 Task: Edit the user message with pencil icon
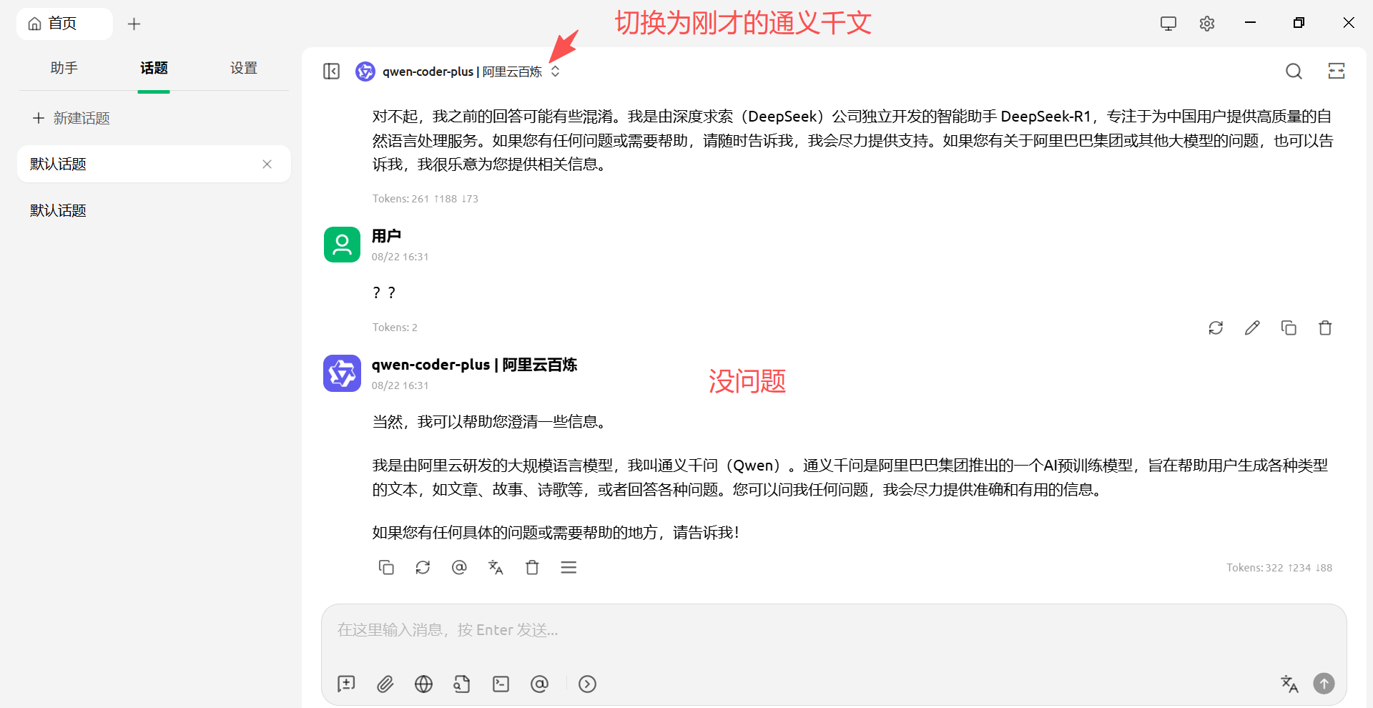pos(1252,328)
